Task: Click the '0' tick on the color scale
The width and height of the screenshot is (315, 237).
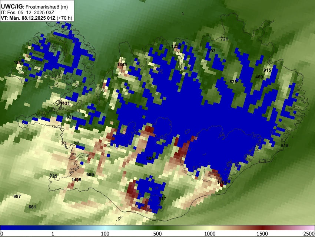Action: 2,234
